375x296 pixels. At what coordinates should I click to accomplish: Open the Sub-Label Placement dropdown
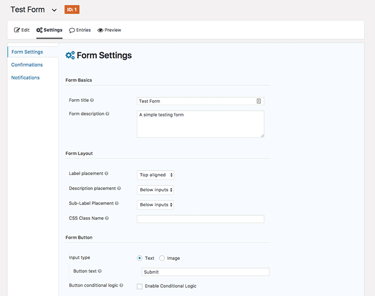pyautogui.click(x=155, y=205)
